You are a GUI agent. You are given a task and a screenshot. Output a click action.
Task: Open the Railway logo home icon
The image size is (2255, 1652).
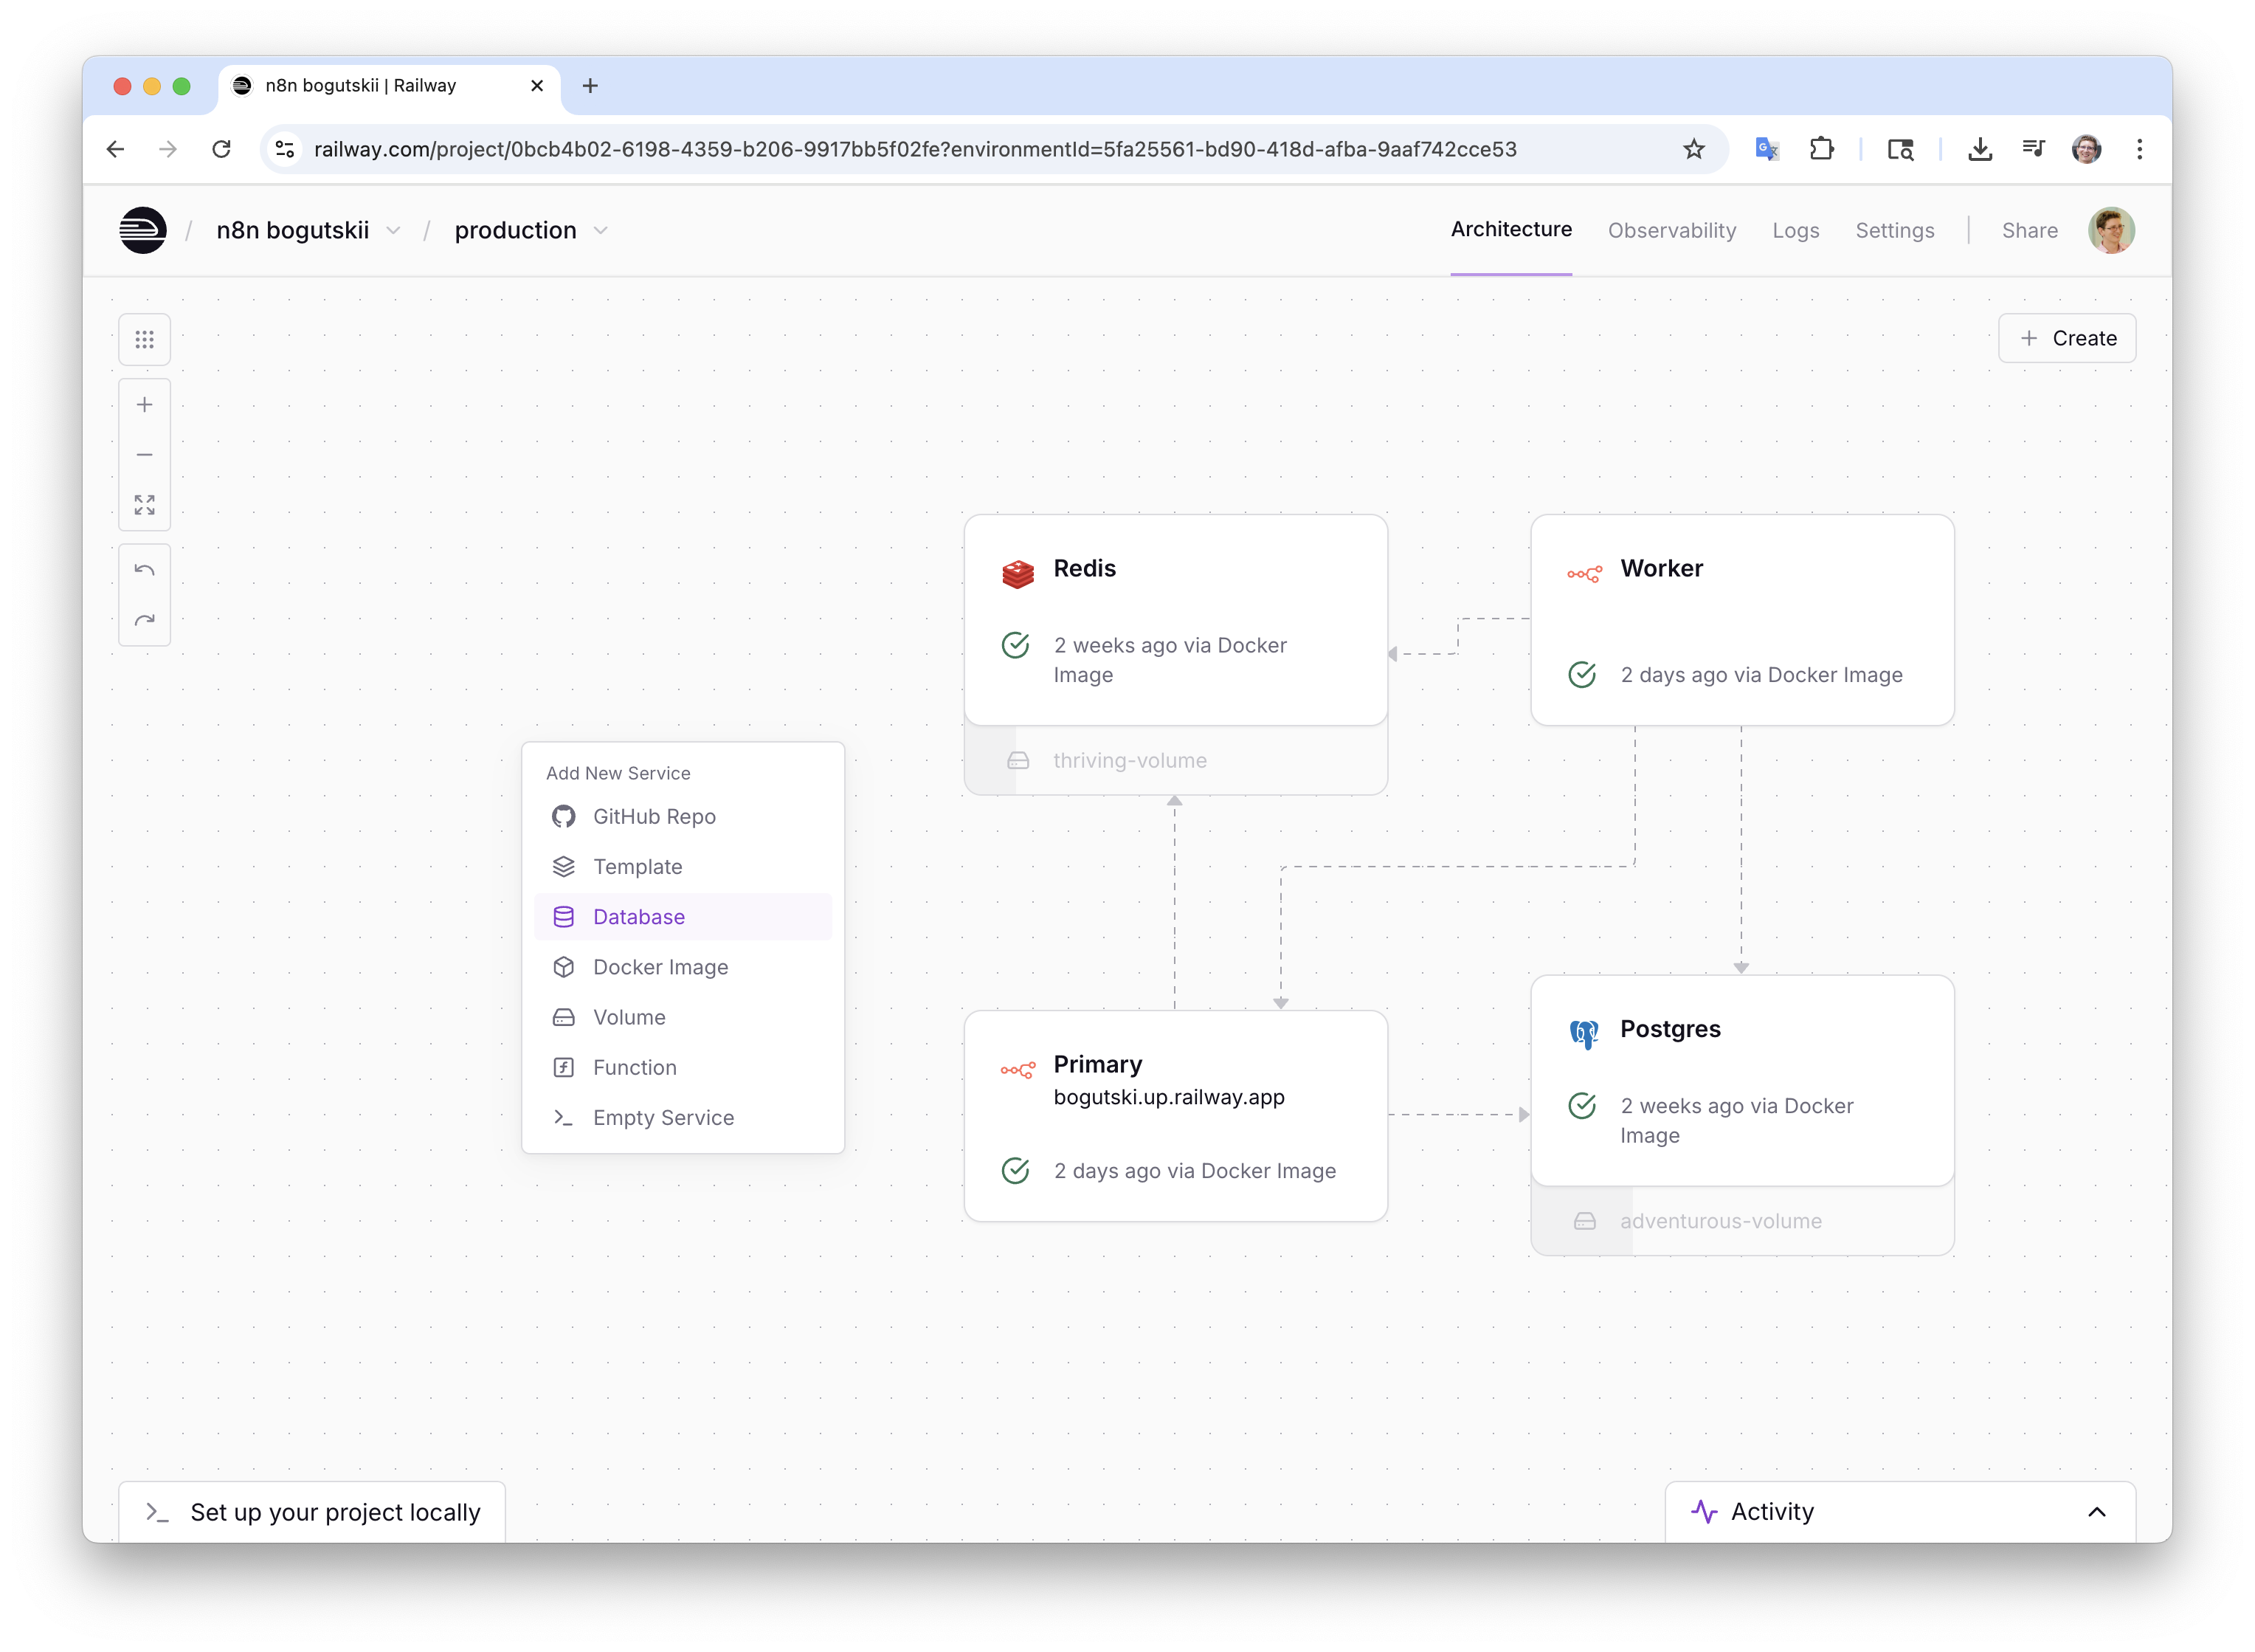[143, 231]
